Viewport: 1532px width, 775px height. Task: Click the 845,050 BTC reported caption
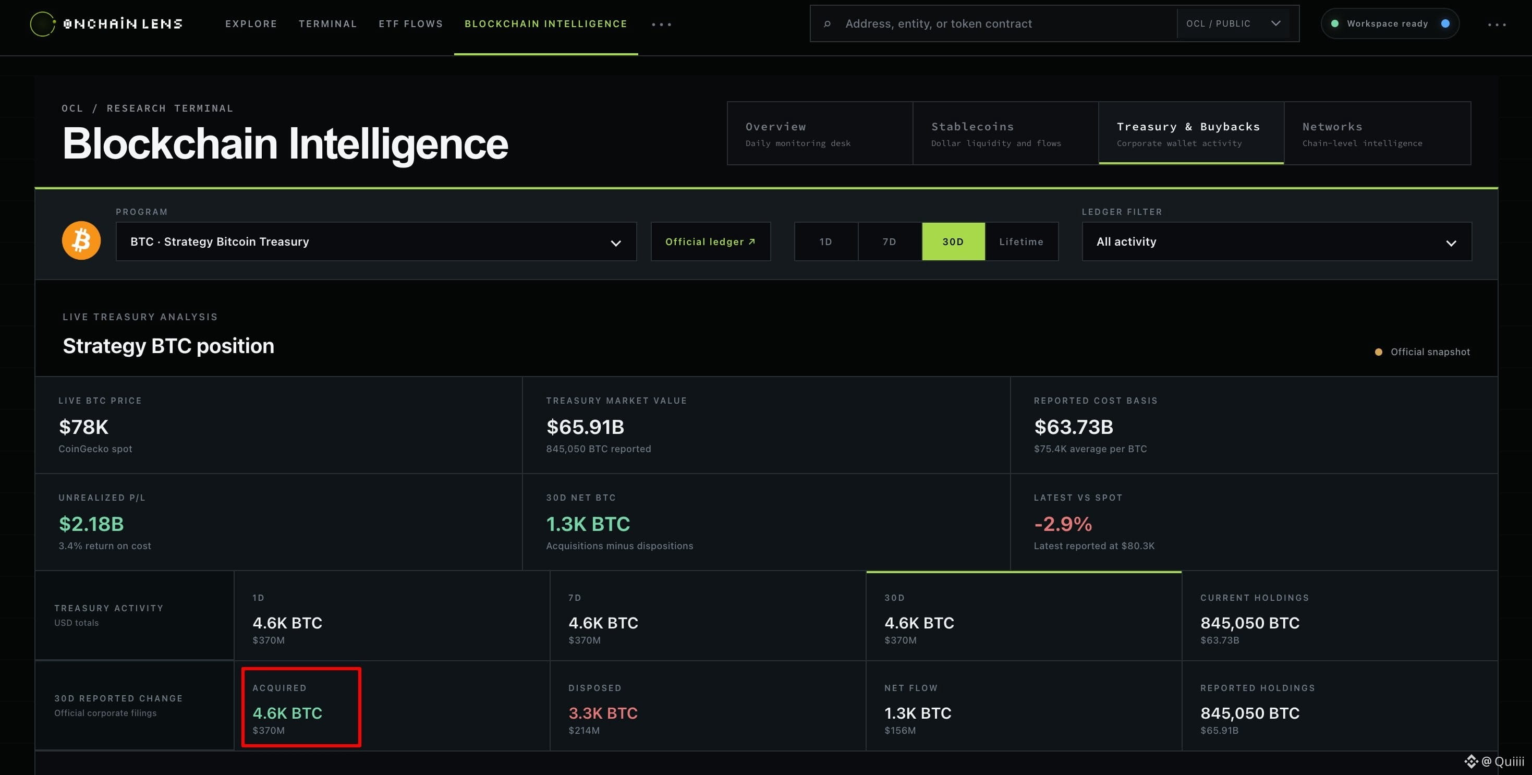point(598,449)
